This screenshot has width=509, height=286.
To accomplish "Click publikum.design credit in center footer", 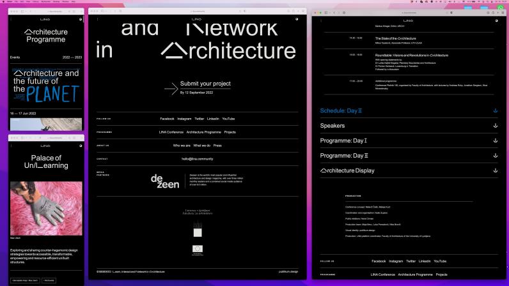I will pos(288,272).
